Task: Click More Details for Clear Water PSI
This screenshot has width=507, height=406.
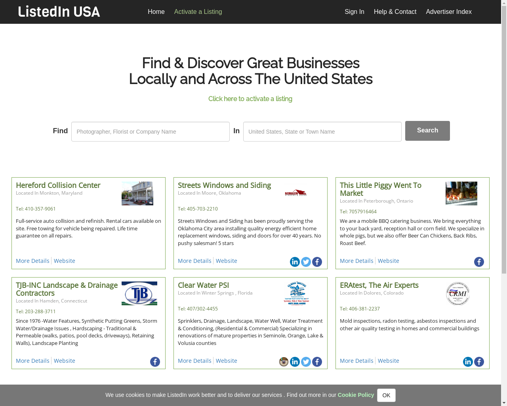Action: click(194, 361)
